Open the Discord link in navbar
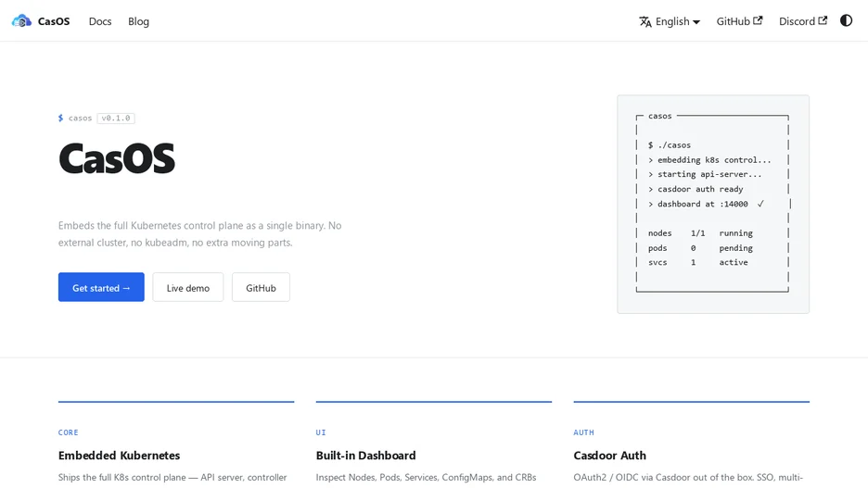 coord(803,21)
